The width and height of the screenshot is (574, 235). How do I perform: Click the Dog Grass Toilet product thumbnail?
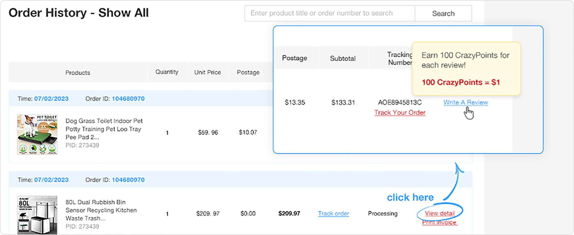pos(37,134)
